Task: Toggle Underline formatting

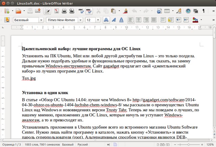Action: 122,20
